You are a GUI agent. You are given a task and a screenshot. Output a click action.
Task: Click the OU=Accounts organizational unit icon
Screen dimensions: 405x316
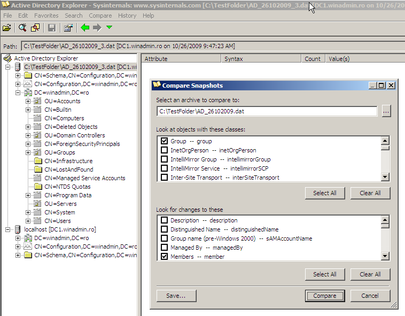click(x=37, y=101)
